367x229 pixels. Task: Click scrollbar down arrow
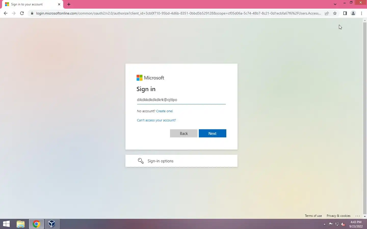[364, 217]
